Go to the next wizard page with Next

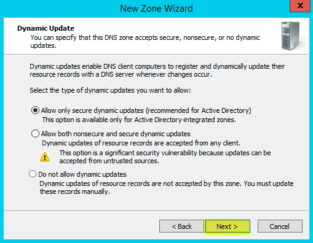(x=228, y=226)
